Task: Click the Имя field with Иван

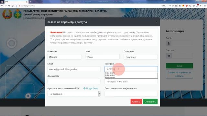Action: coord(103,57)
